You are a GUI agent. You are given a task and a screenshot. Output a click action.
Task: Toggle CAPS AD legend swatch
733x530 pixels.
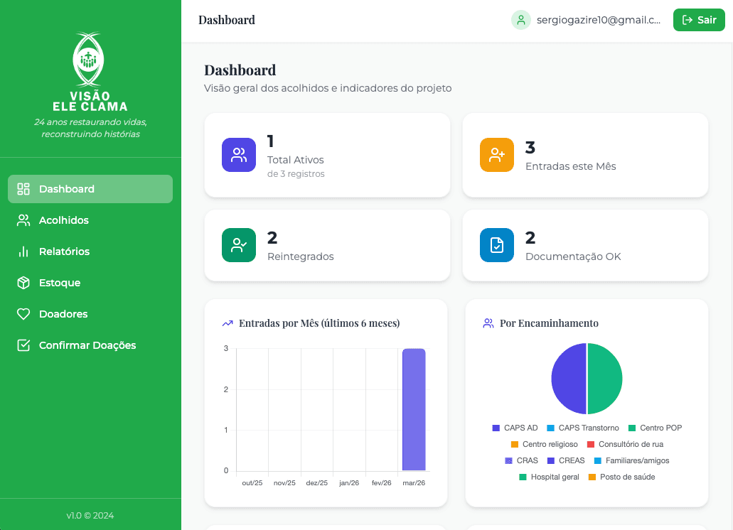coord(496,428)
